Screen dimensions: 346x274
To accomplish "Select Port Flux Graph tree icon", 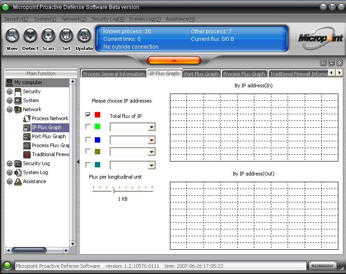I will 27,137.
